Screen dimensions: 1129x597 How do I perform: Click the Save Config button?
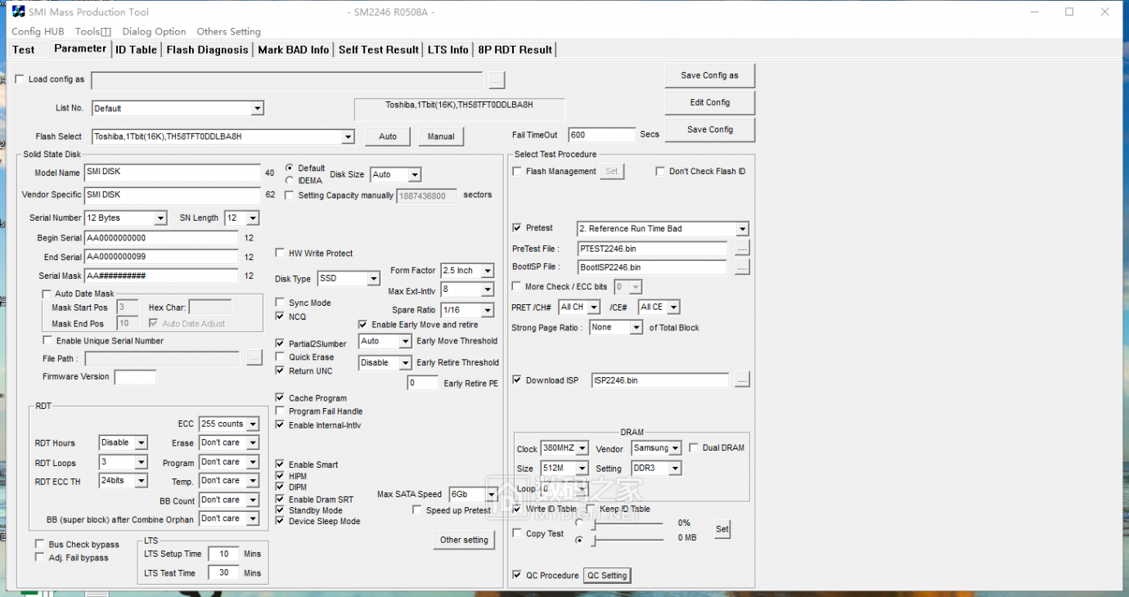point(709,129)
